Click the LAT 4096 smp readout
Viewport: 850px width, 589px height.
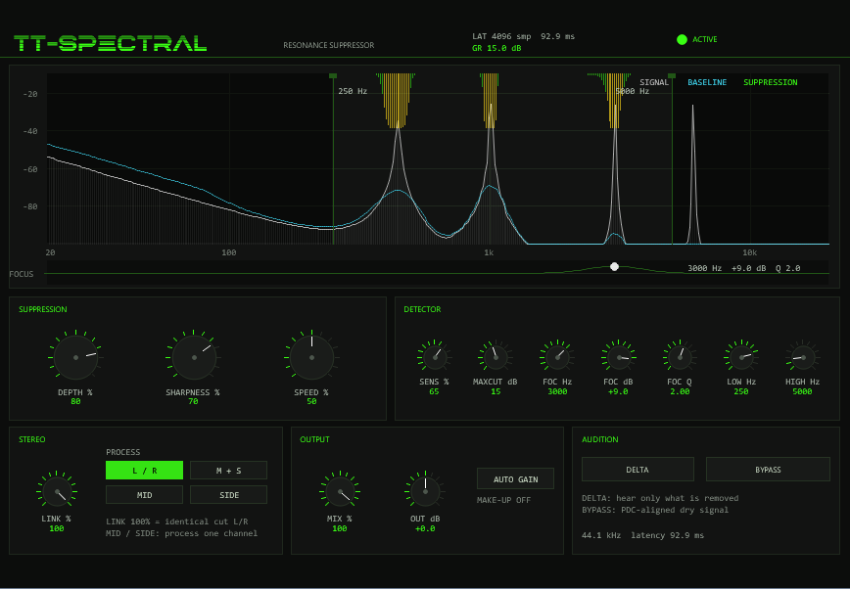pyautogui.click(x=501, y=36)
